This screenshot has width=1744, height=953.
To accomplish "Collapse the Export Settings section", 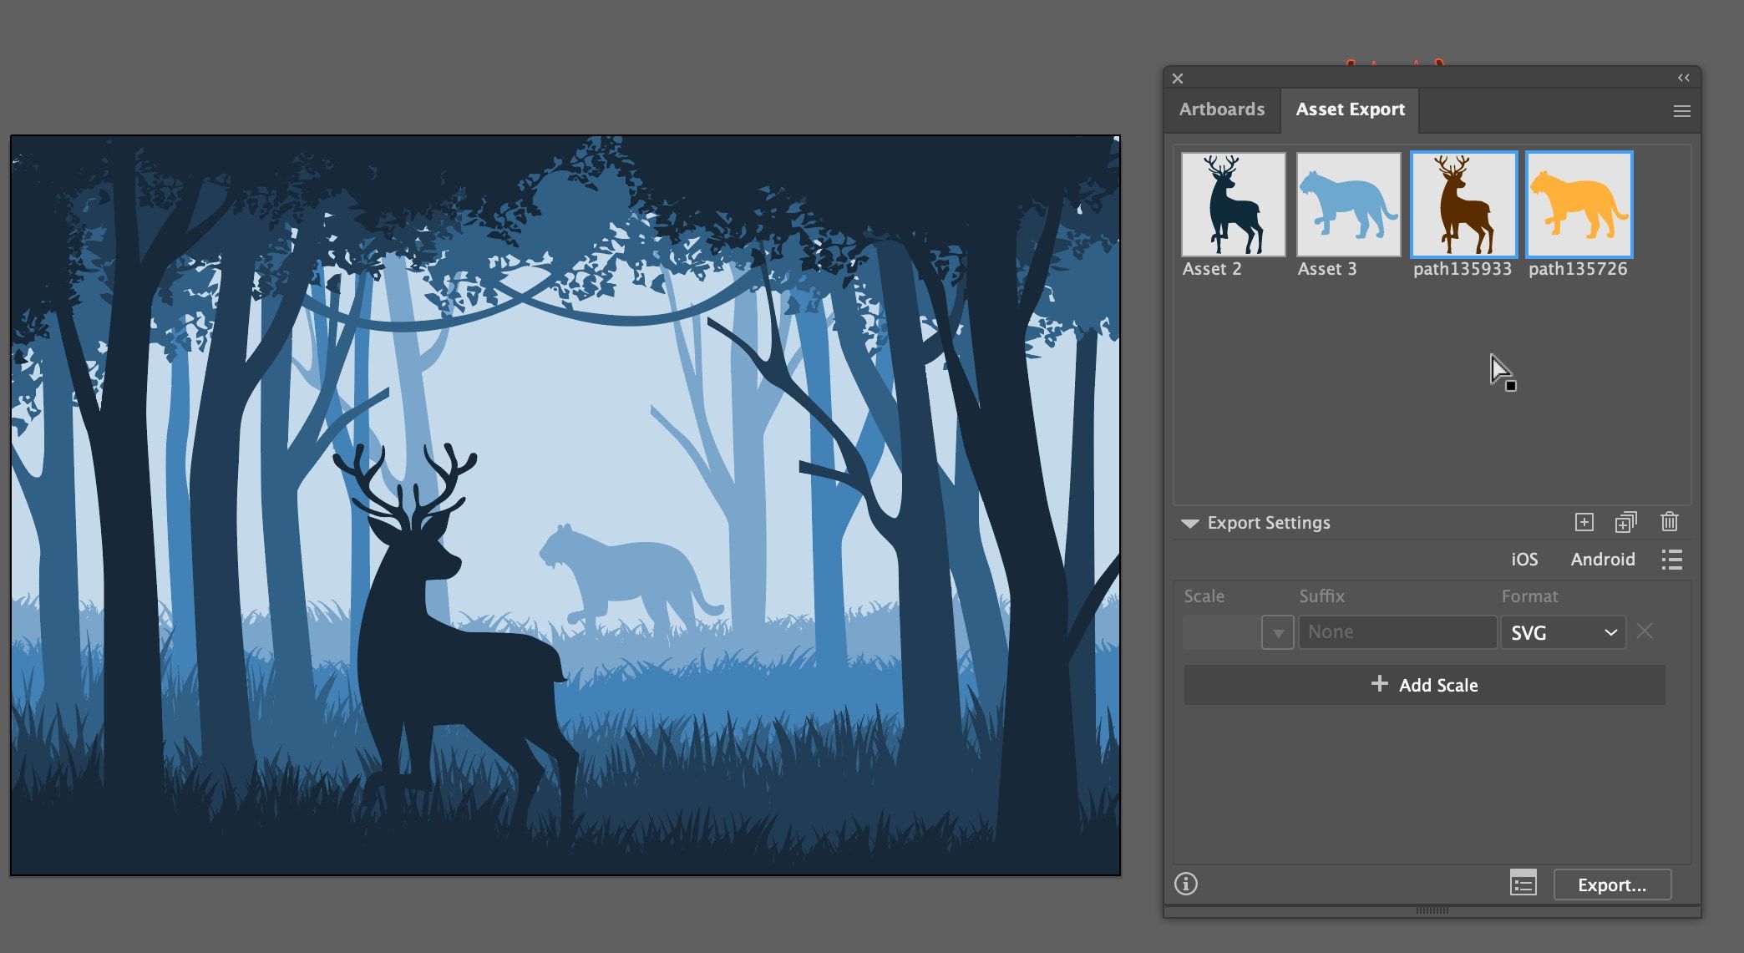I will tap(1189, 523).
